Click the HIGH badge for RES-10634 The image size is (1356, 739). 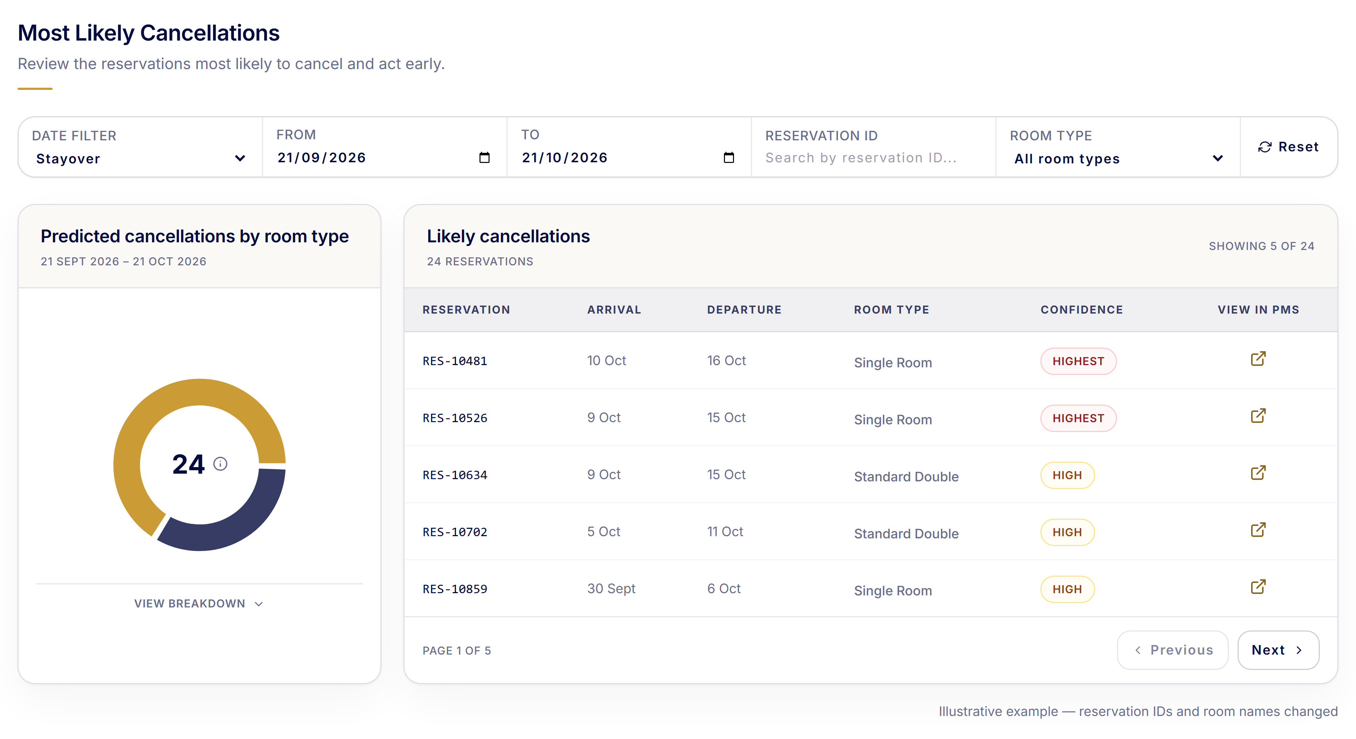pos(1067,475)
